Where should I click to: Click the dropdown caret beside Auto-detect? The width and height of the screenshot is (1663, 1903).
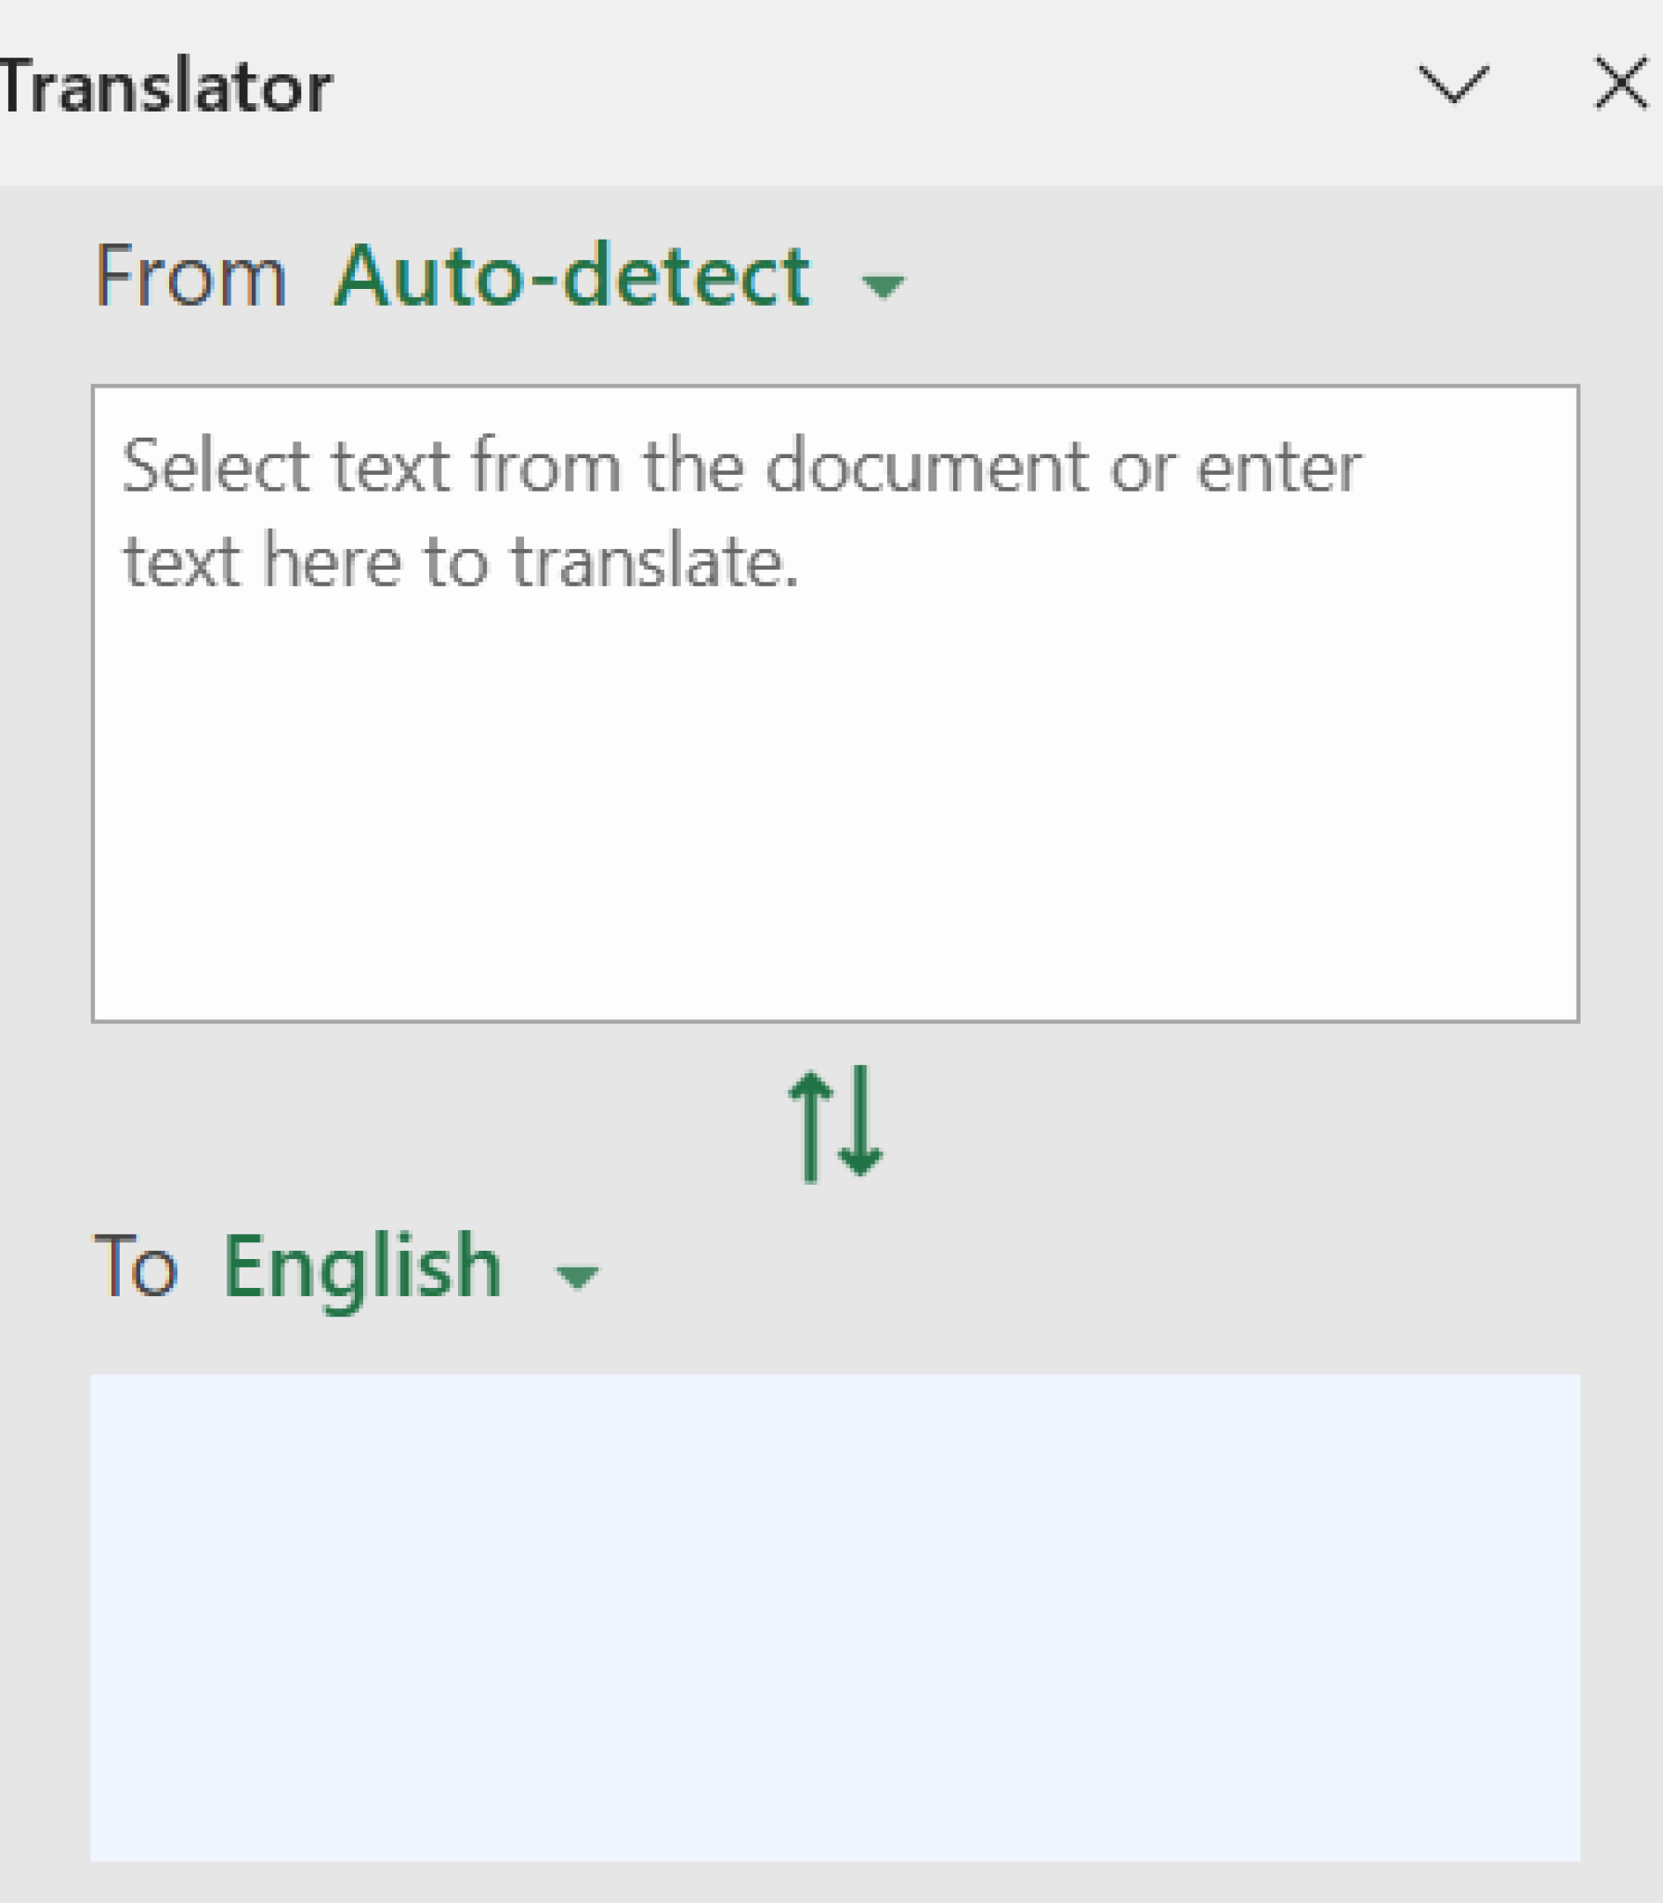tap(883, 288)
